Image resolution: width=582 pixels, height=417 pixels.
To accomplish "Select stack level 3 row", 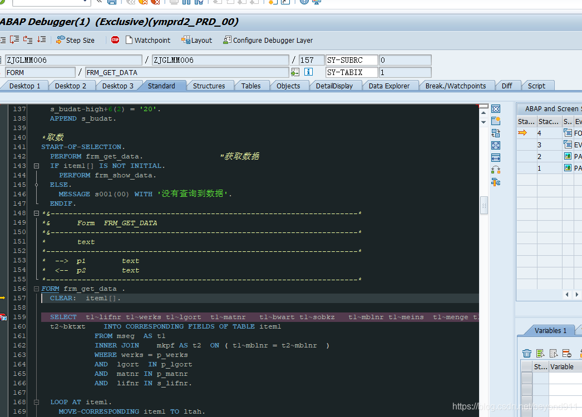I will pyautogui.click(x=549, y=145).
